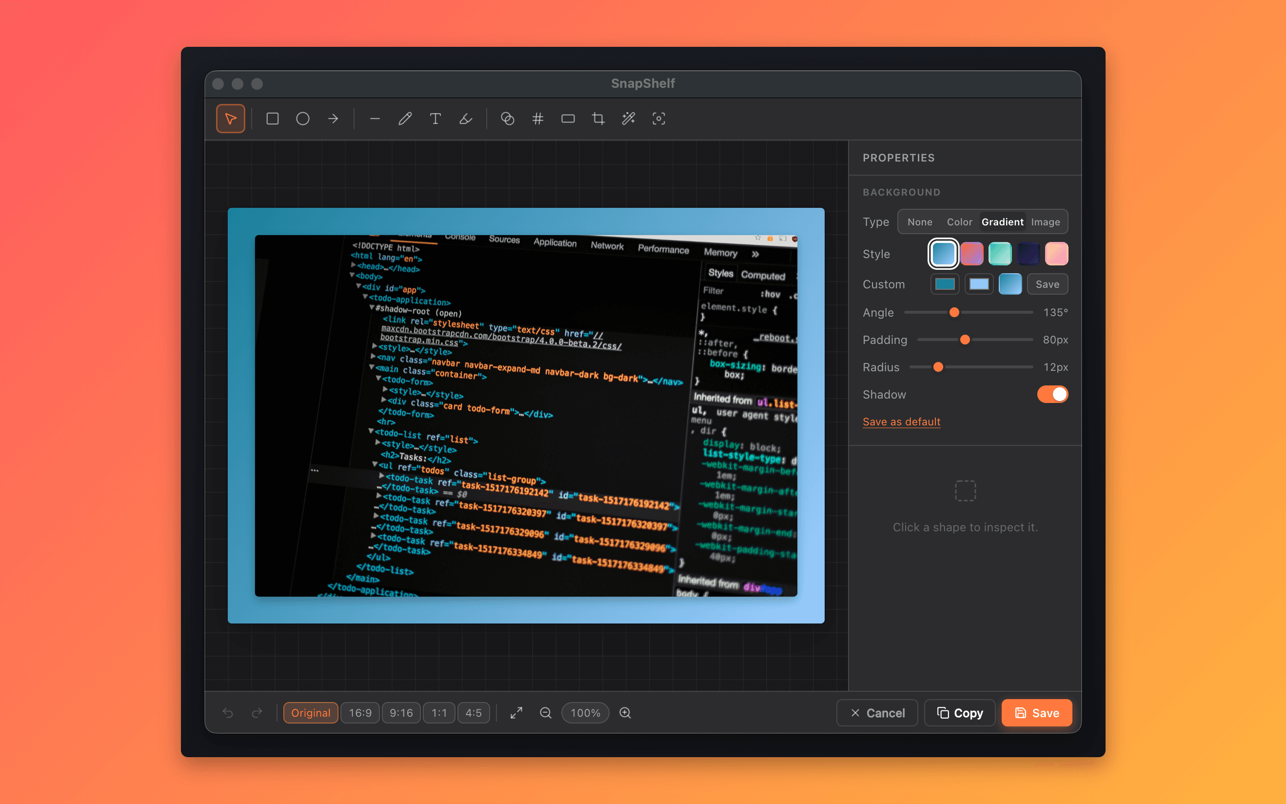Save the screenshot with orange button
Screen dimensions: 1286x804
[x=1037, y=713]
